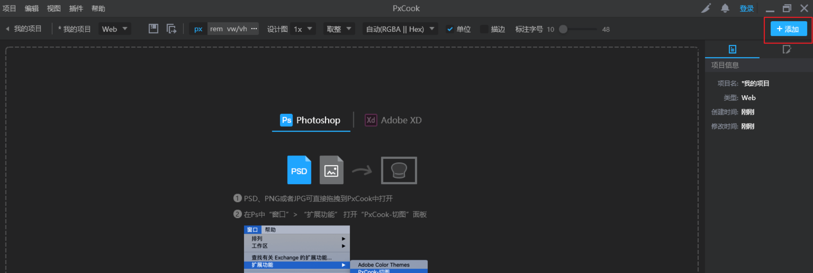Enable the 描边 checkbox
The height and width of the screenshot is (273, 813).
pyautogui.click(x=484, y=29)
